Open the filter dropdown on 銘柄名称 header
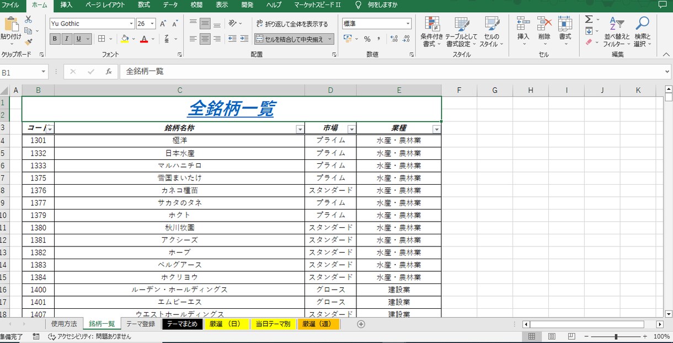The image size is (673, 343). point(300,129)
